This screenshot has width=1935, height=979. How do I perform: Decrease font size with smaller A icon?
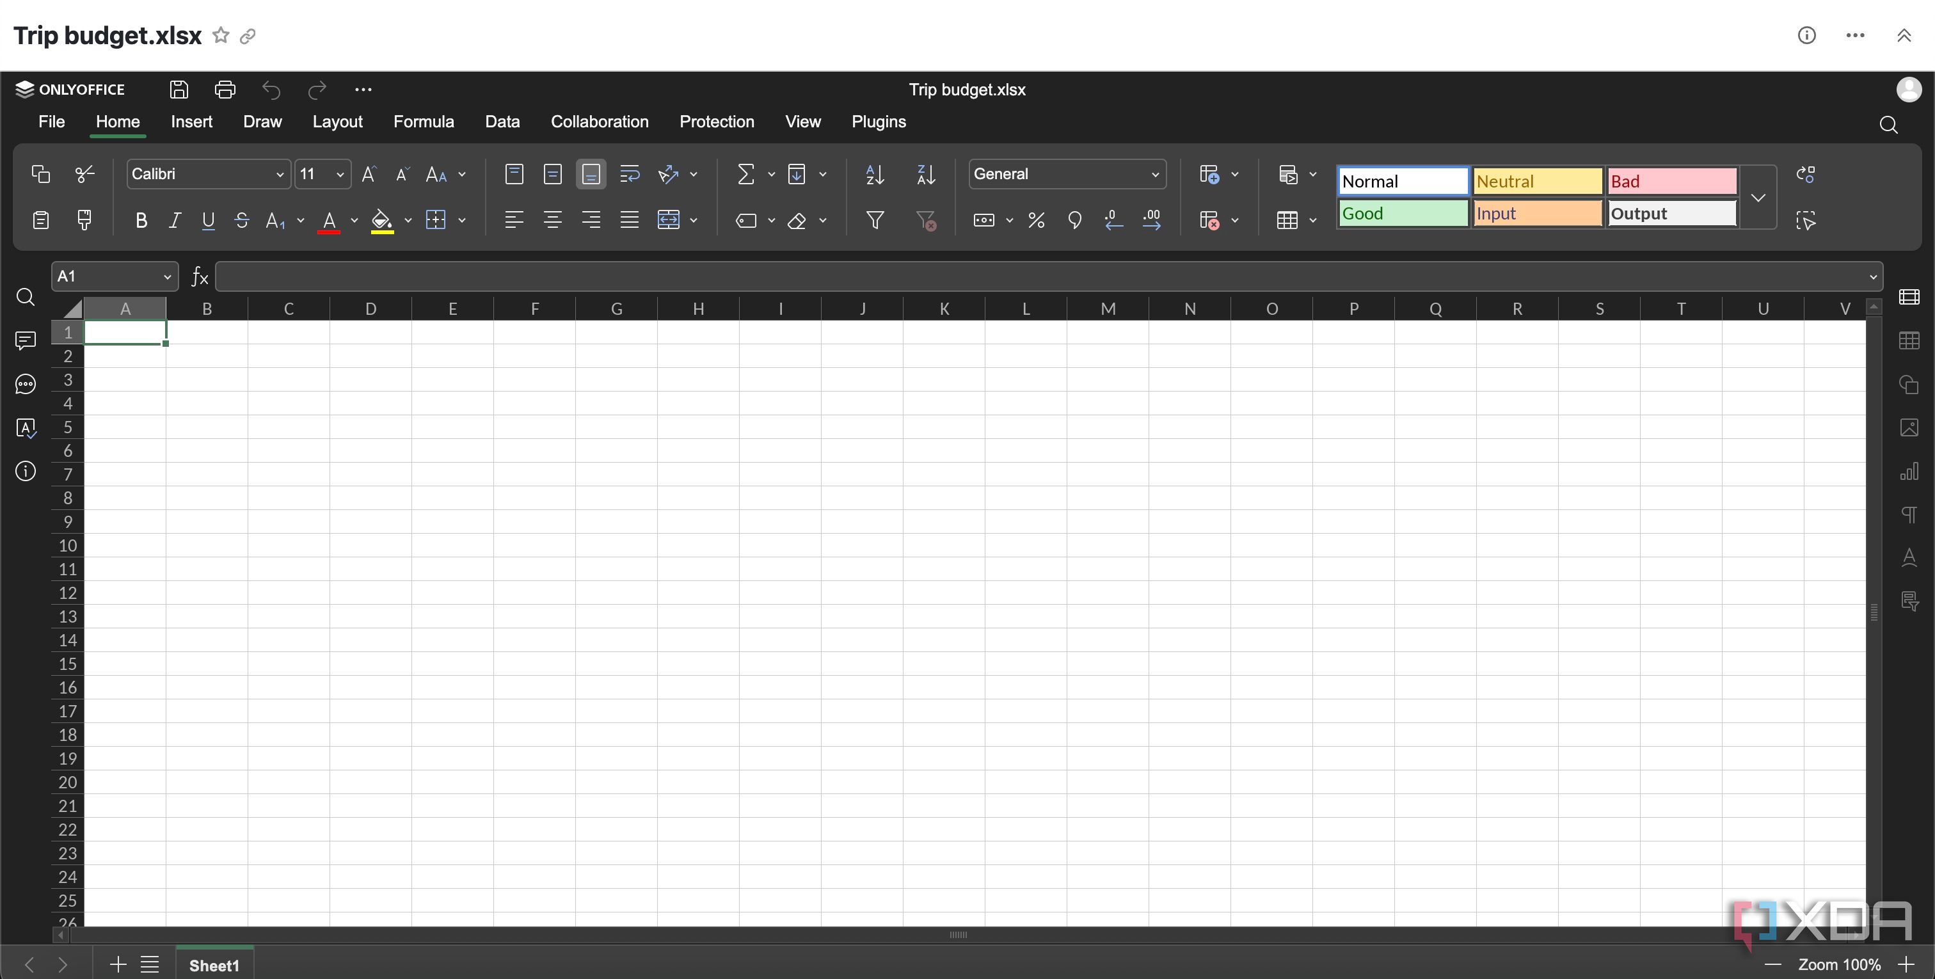coord(402,174)
